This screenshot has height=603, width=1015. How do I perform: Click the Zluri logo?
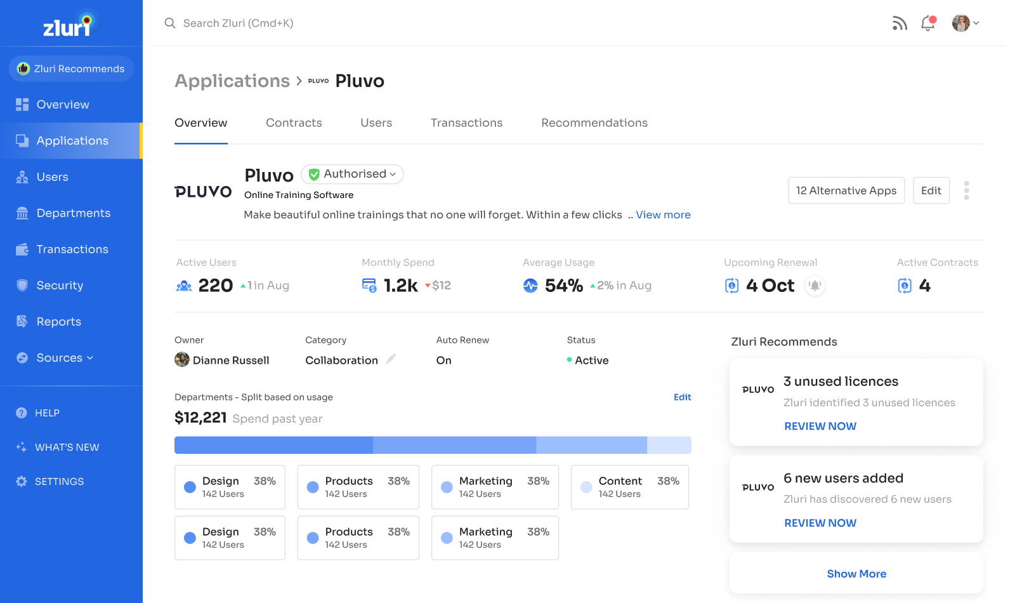(x=69, y=24)
